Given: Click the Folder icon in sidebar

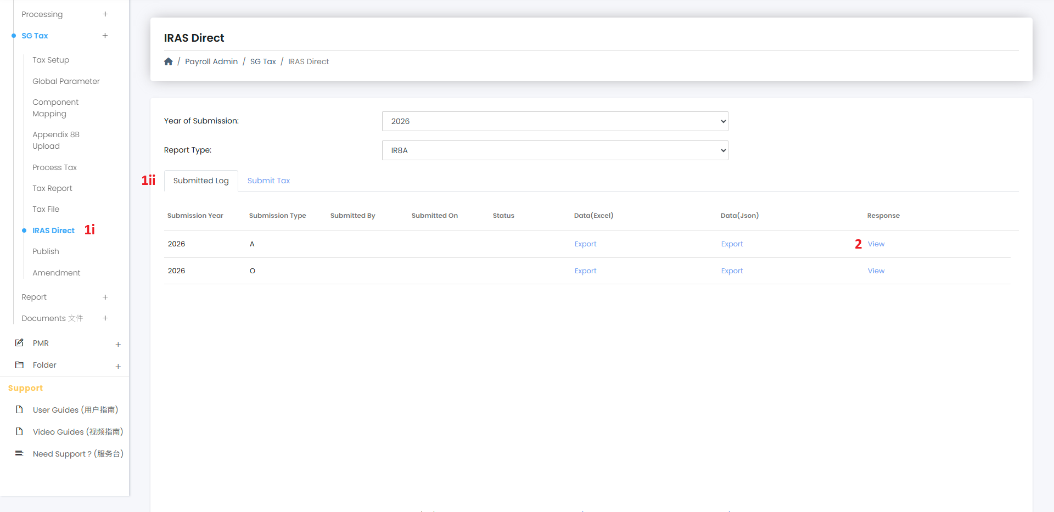Looking at the screenshot, I should [19, 365].
